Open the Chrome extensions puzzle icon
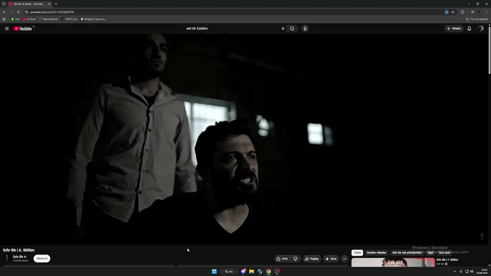Image resolution: width=491 pixels, height=276 pixels. [462, 12]
